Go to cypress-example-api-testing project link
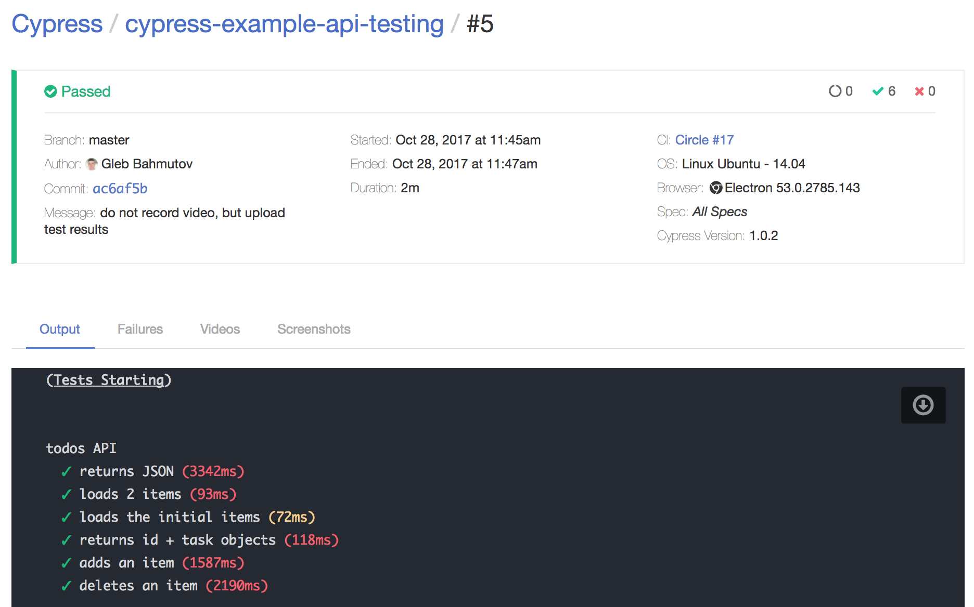The image size is (974, 607). click(284, 24)
